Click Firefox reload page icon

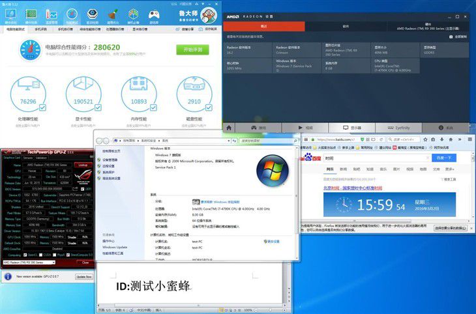point(381,139)
